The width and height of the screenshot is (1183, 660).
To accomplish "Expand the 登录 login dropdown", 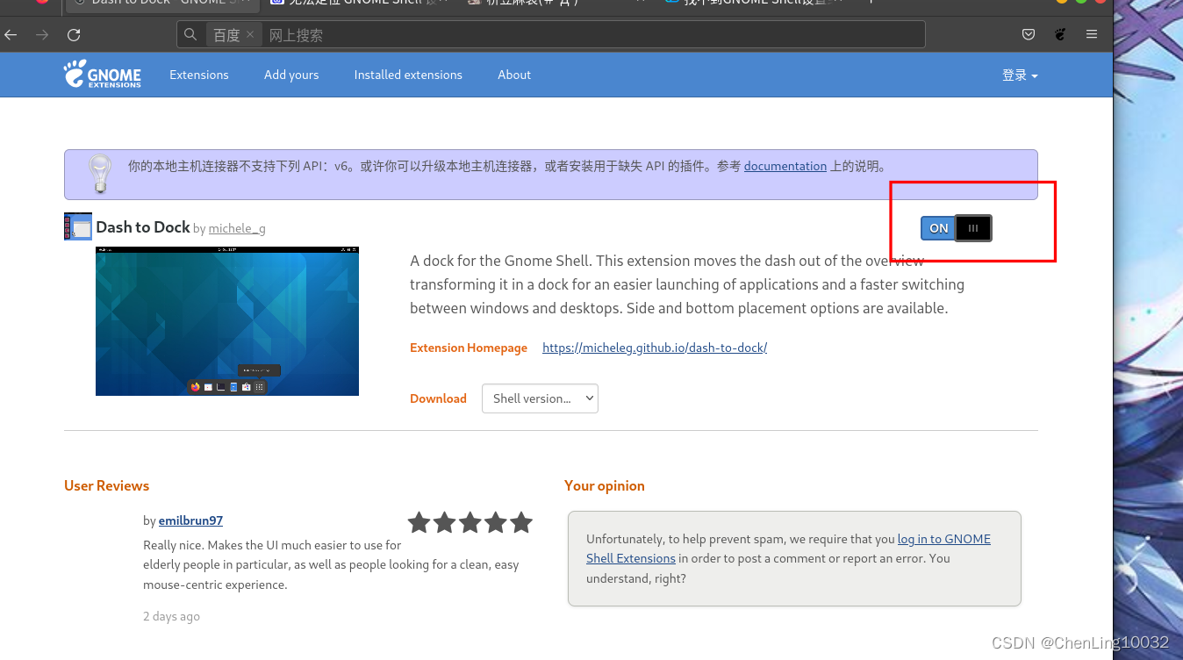I will [x=1020, y=75].
